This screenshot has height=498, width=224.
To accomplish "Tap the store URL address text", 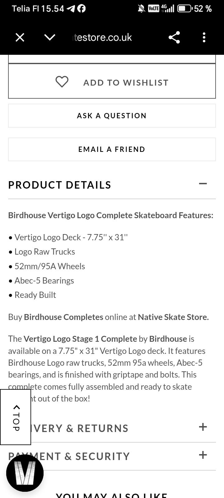I will pyautogui.click(x=102, y=37).
